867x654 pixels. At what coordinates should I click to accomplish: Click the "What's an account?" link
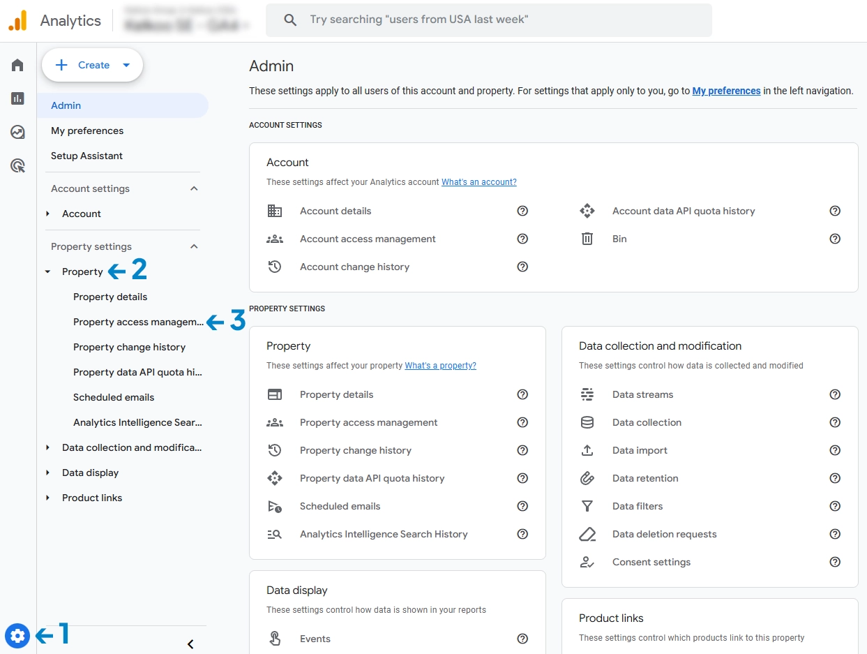tap(478, 182)
